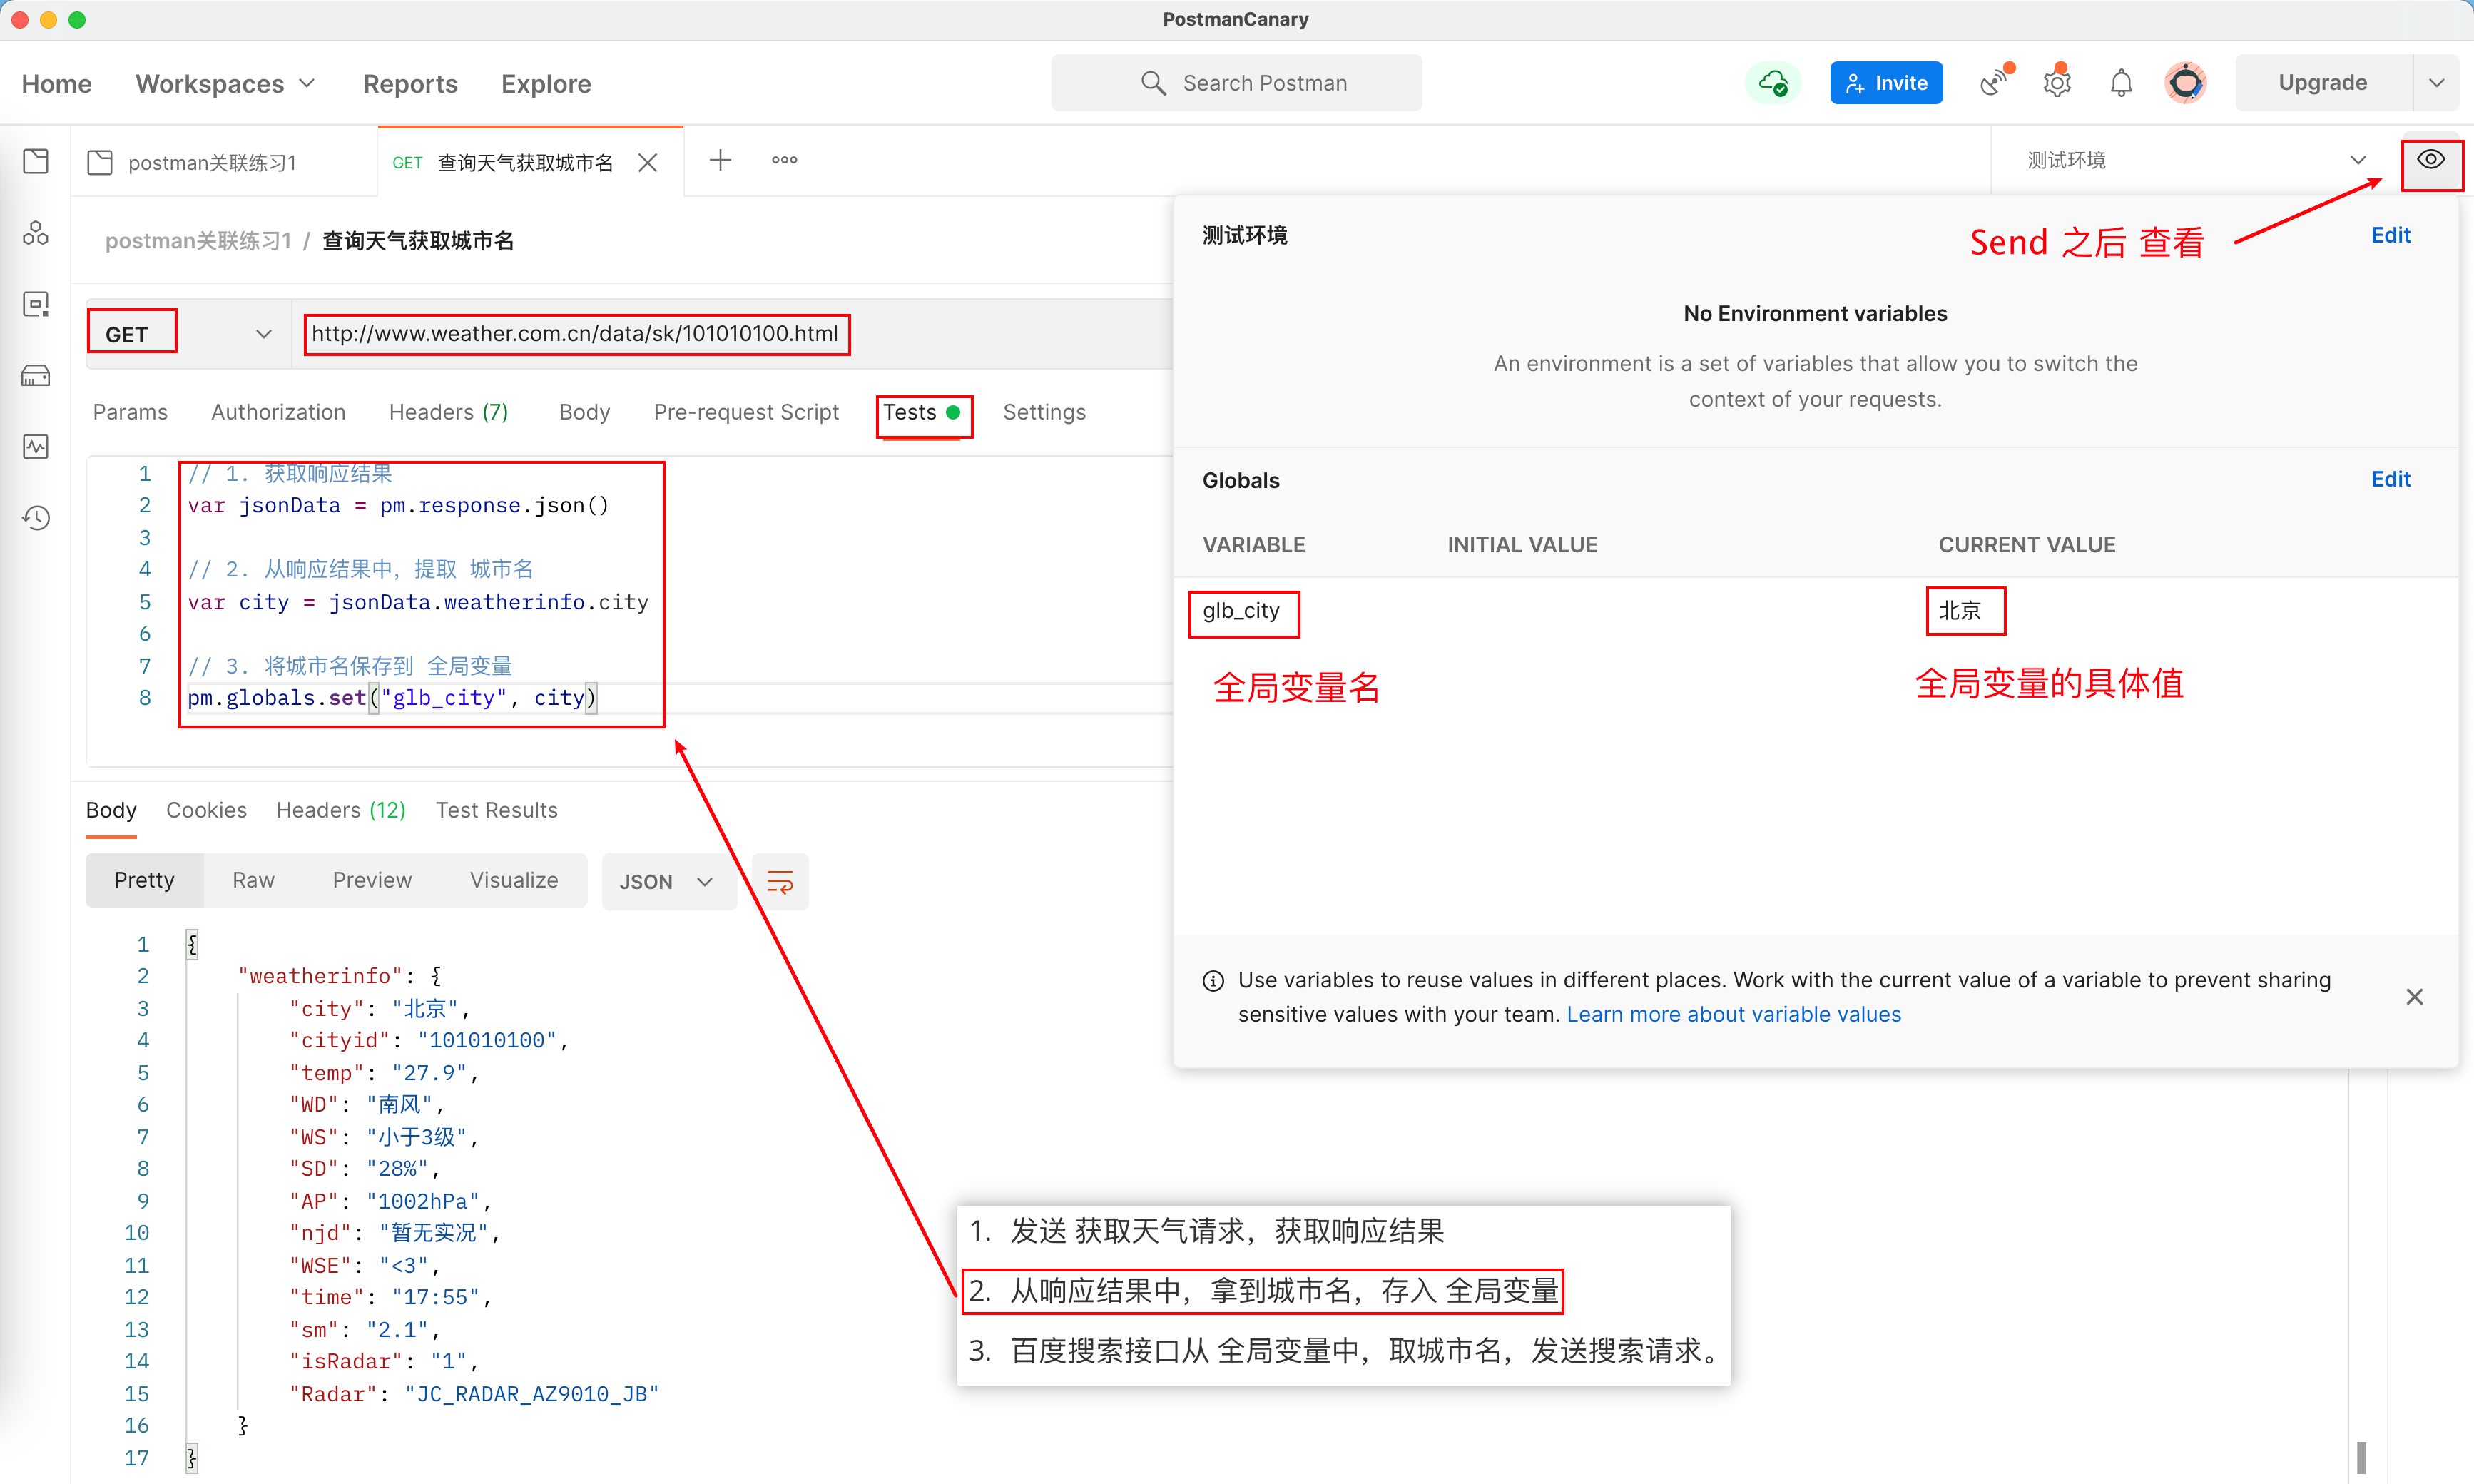
Task: Click the 查询天气获取城市名 request title
Action: pos(418,241)
